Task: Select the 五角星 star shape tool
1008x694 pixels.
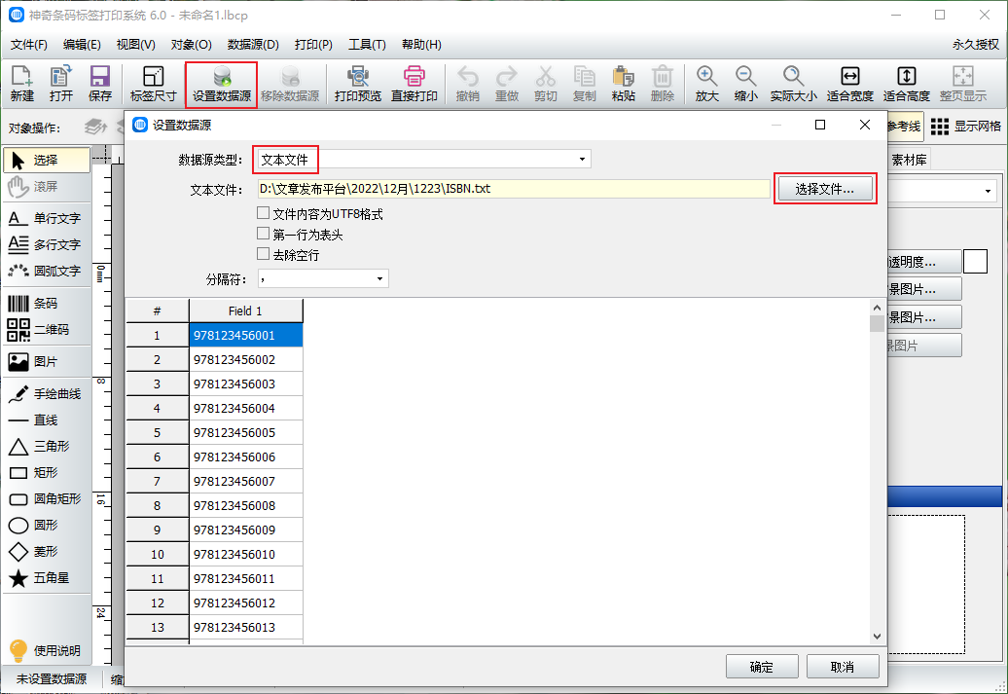Action: coord(47,577)
